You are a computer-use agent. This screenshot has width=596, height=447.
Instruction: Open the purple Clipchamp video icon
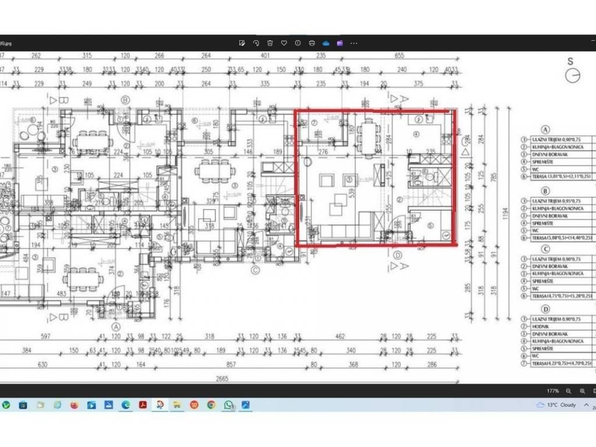tap(340, 43)
